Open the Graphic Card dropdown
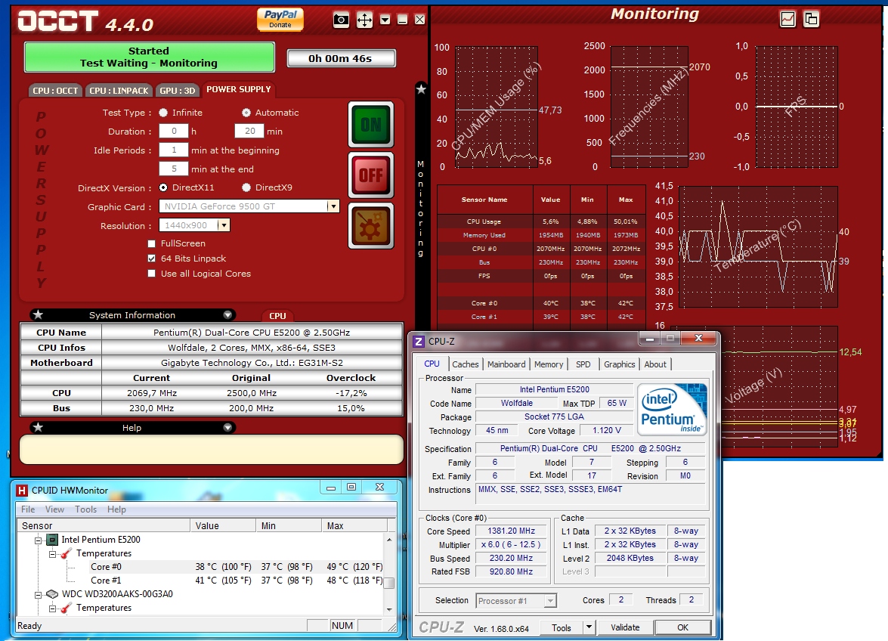This screenshot has width=888, height=641. pos(333,206)
